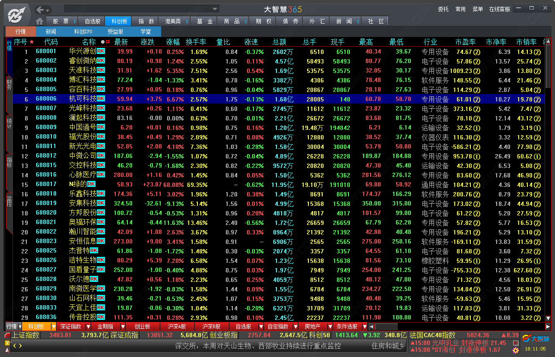
Task: Click the yellow settings gear in status bar
Action: point(515,350)
